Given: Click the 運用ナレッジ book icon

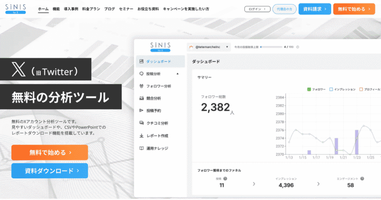Looking at the screenshot, I should (141, 148).
